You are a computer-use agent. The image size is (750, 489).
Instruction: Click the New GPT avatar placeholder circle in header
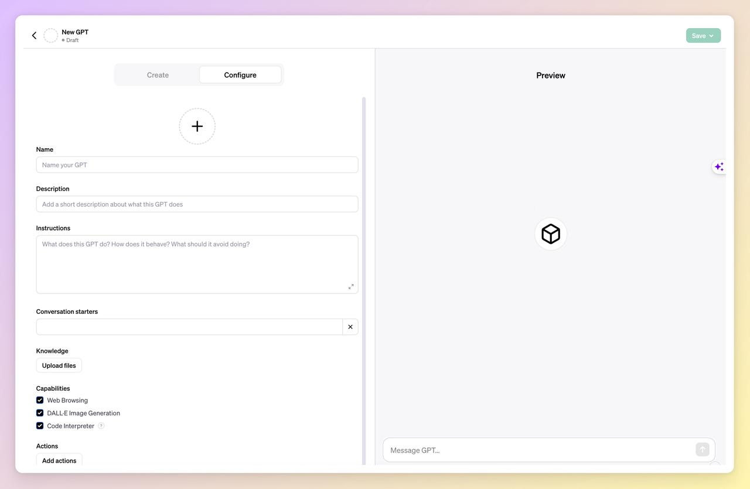51,36
